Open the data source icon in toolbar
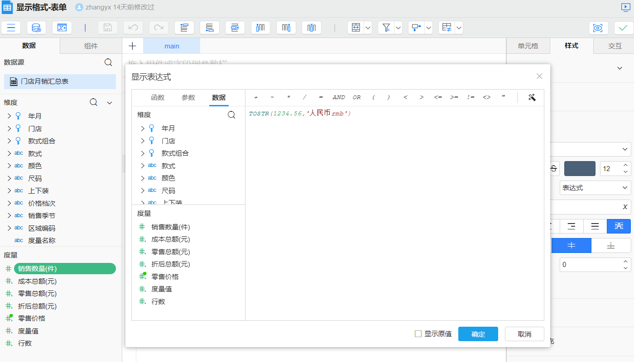The image size is (634, 362). [x=37, y=28]
